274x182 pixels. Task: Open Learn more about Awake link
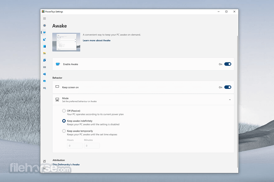pyautogui.click(x=97, y=41)
